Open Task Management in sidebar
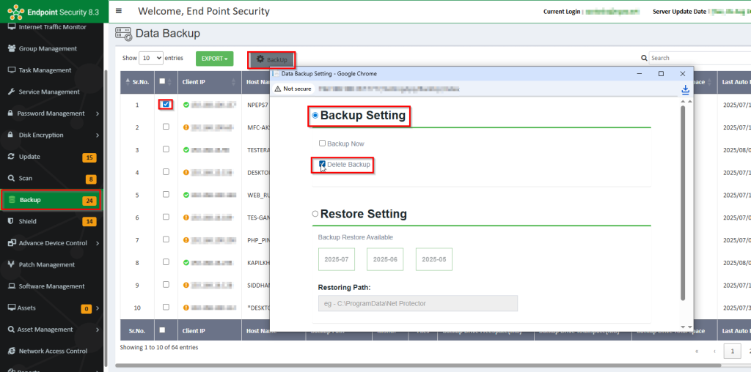The height and width of the screenshot is (372, 751). click(x=45, y=70)
